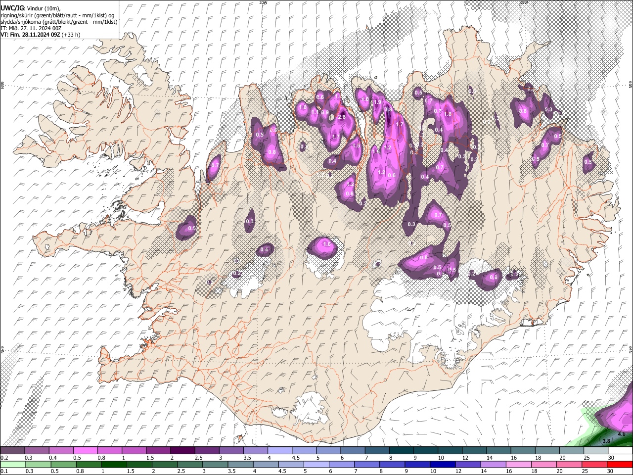Click the 'rigning/skúrir' legend description line

pos(58,15)
